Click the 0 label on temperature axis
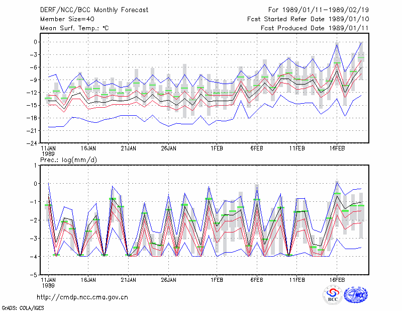This screenshot has width=402, height=311. (35, 42)
